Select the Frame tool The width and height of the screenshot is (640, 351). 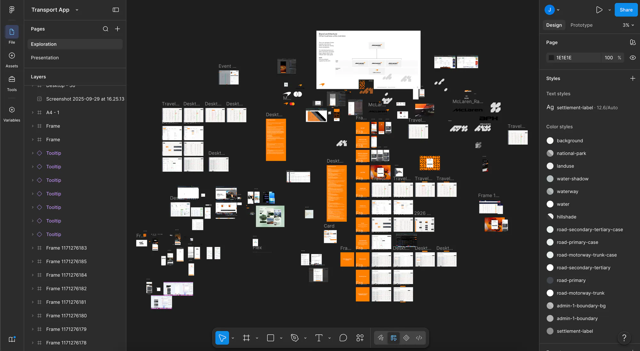pos(246,338)
